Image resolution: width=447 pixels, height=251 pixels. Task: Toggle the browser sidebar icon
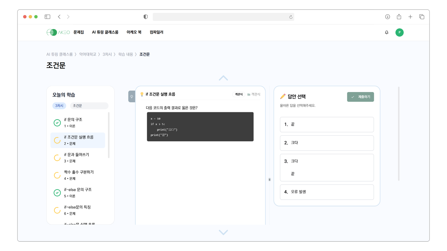[47, 17]
